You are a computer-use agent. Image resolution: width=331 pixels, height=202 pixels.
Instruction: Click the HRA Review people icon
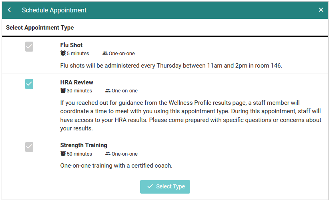pos(108,91)
